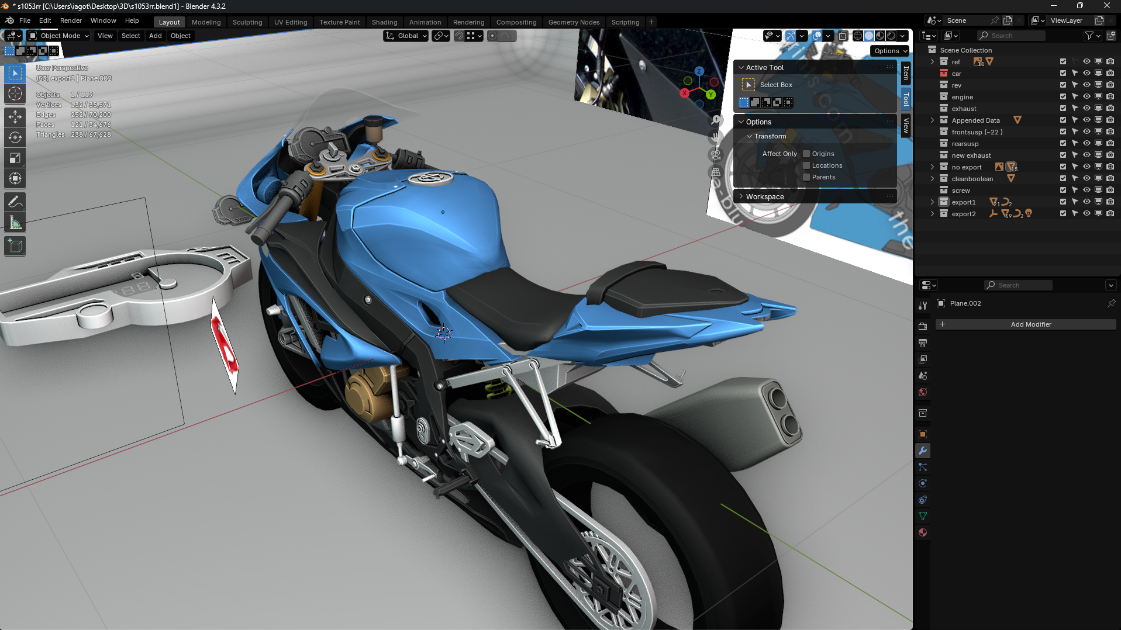Expand the cleanboolean collection
The height and width of the screenshot is (630, 1121).
point(932,179)
